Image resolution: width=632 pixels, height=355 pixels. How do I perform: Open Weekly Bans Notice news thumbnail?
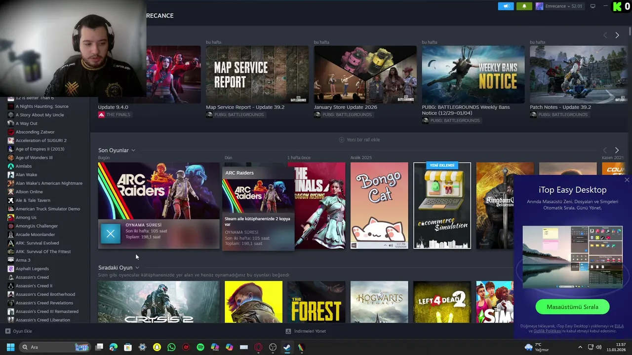pos(473,74)
